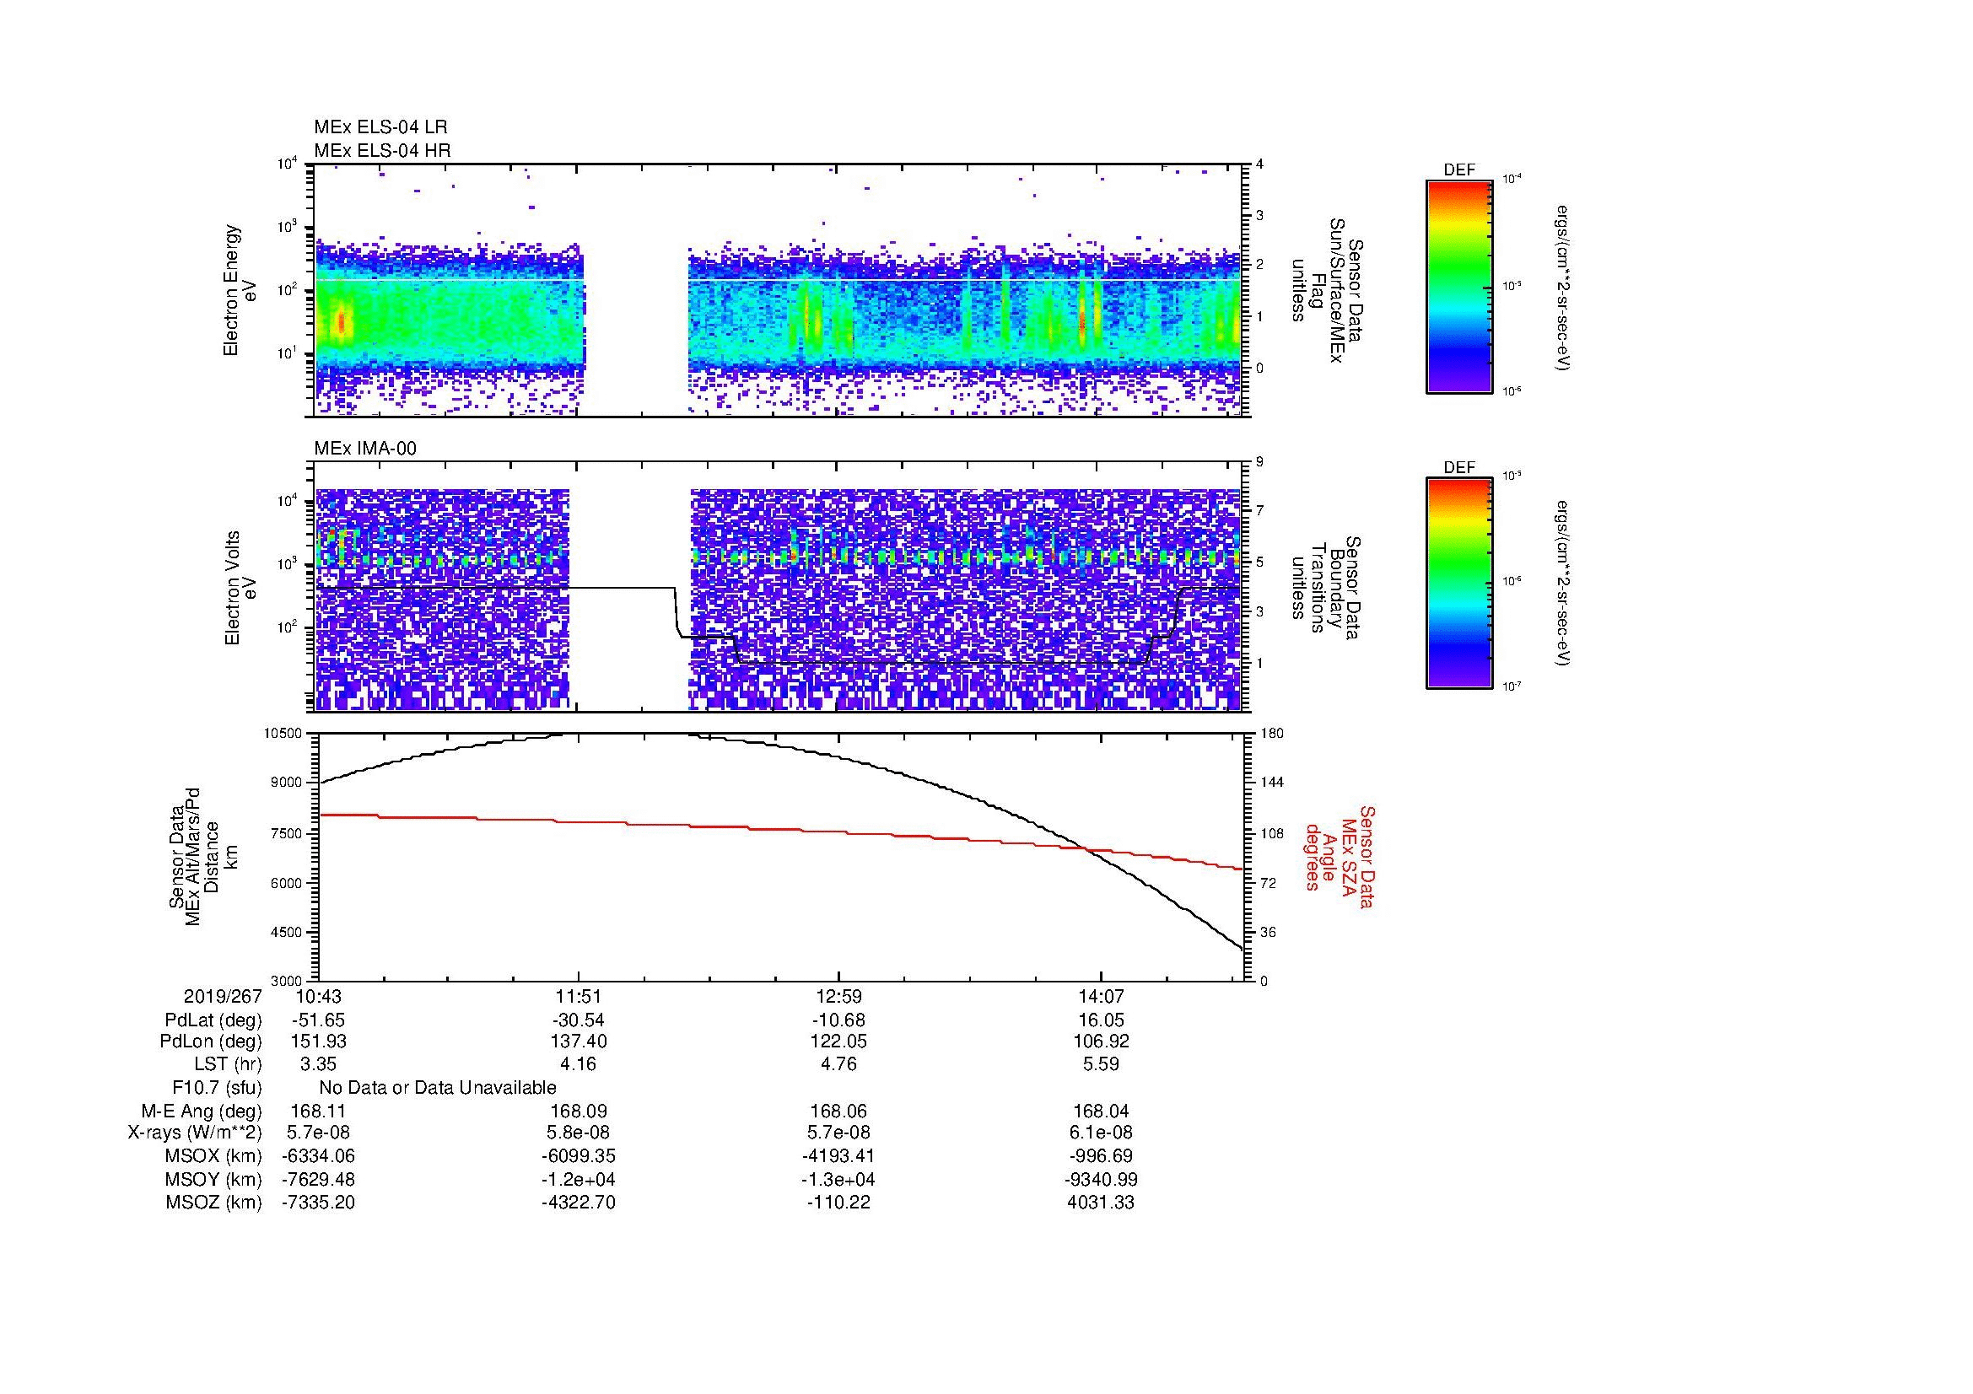Click MSOX value '-6334.06'
1973x1394 pixels.
[x=319, y=1156]
